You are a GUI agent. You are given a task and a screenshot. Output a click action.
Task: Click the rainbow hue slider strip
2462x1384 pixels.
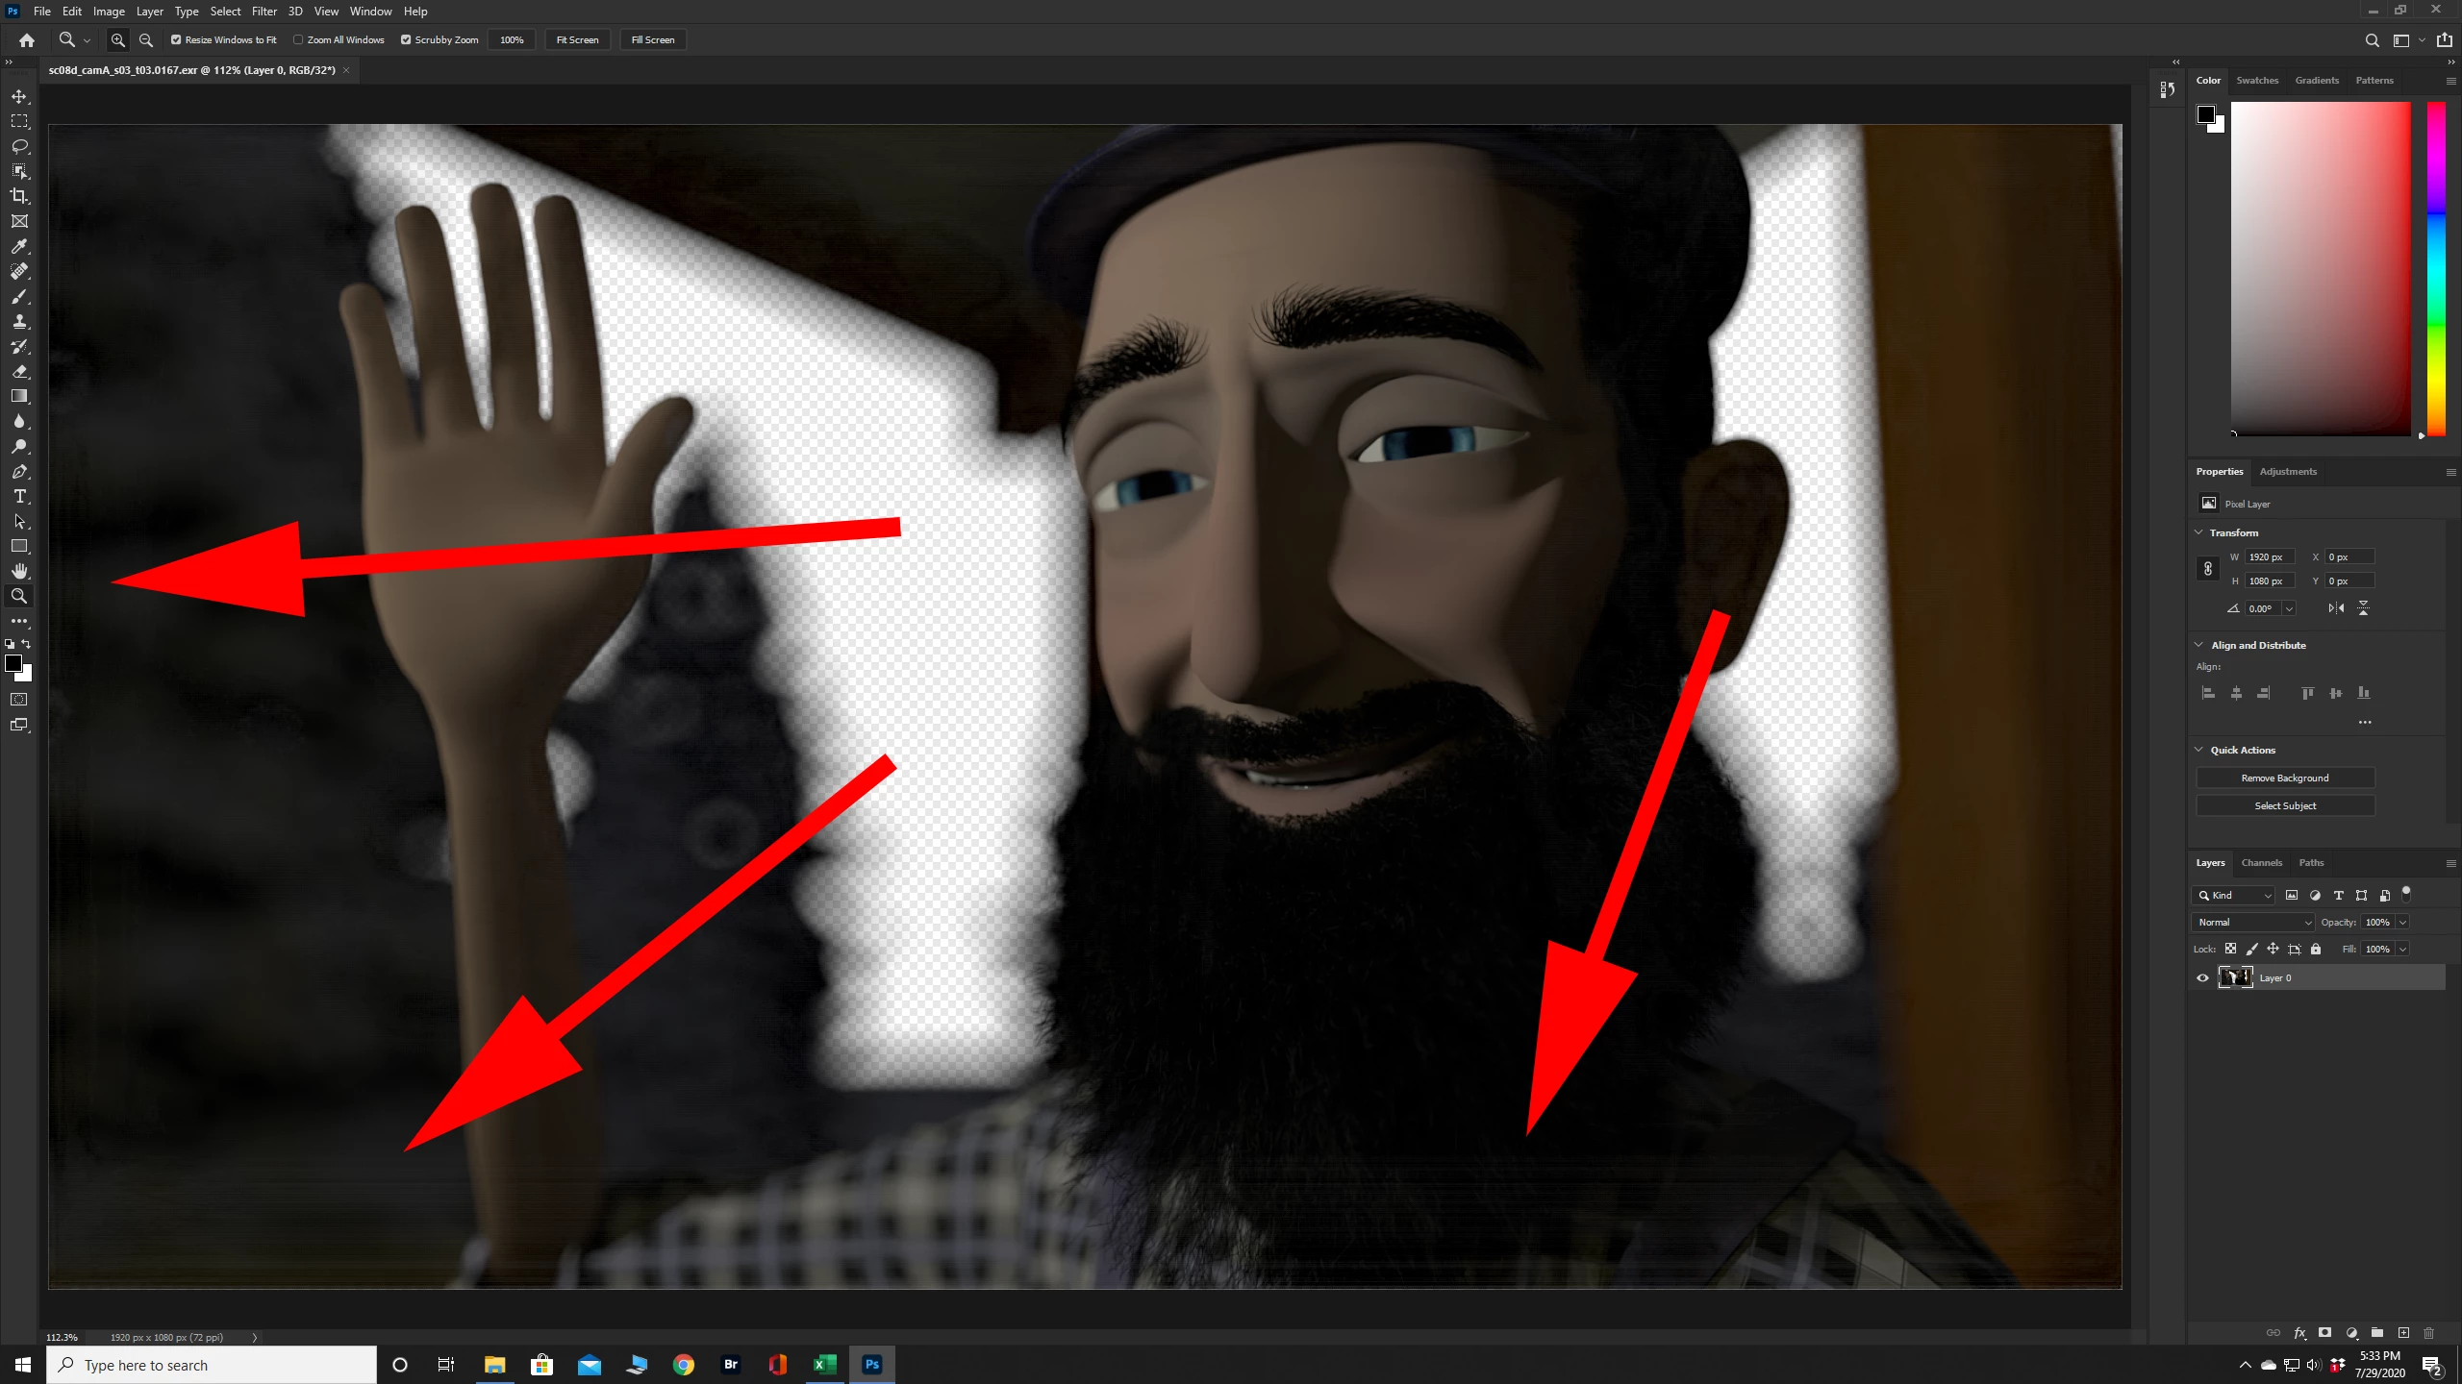click(x=2436, y=269)
